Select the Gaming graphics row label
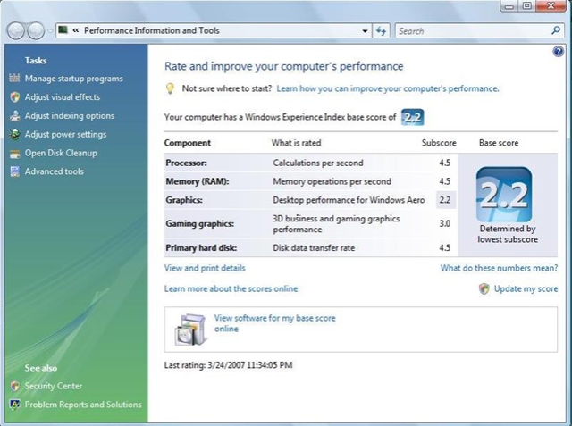 [x=200, y=224]
